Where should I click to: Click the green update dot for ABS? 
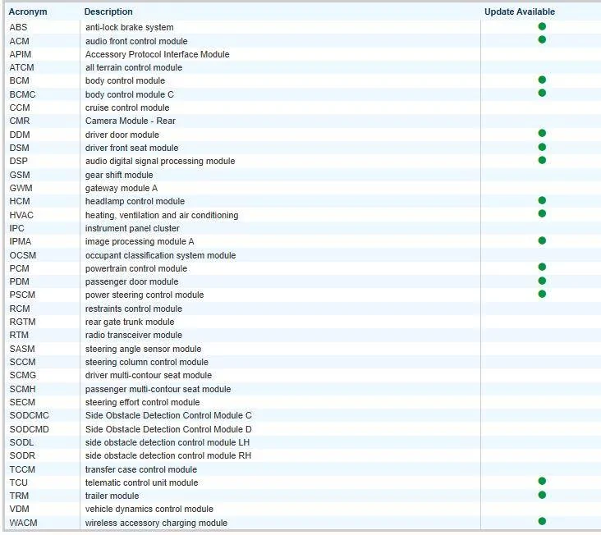click(x=542, y=26)
